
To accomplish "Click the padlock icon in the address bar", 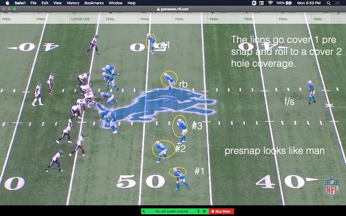I will pos(158,9).
